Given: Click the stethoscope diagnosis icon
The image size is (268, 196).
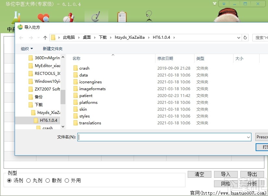Looking at the screenshot, I should (148, 16).
